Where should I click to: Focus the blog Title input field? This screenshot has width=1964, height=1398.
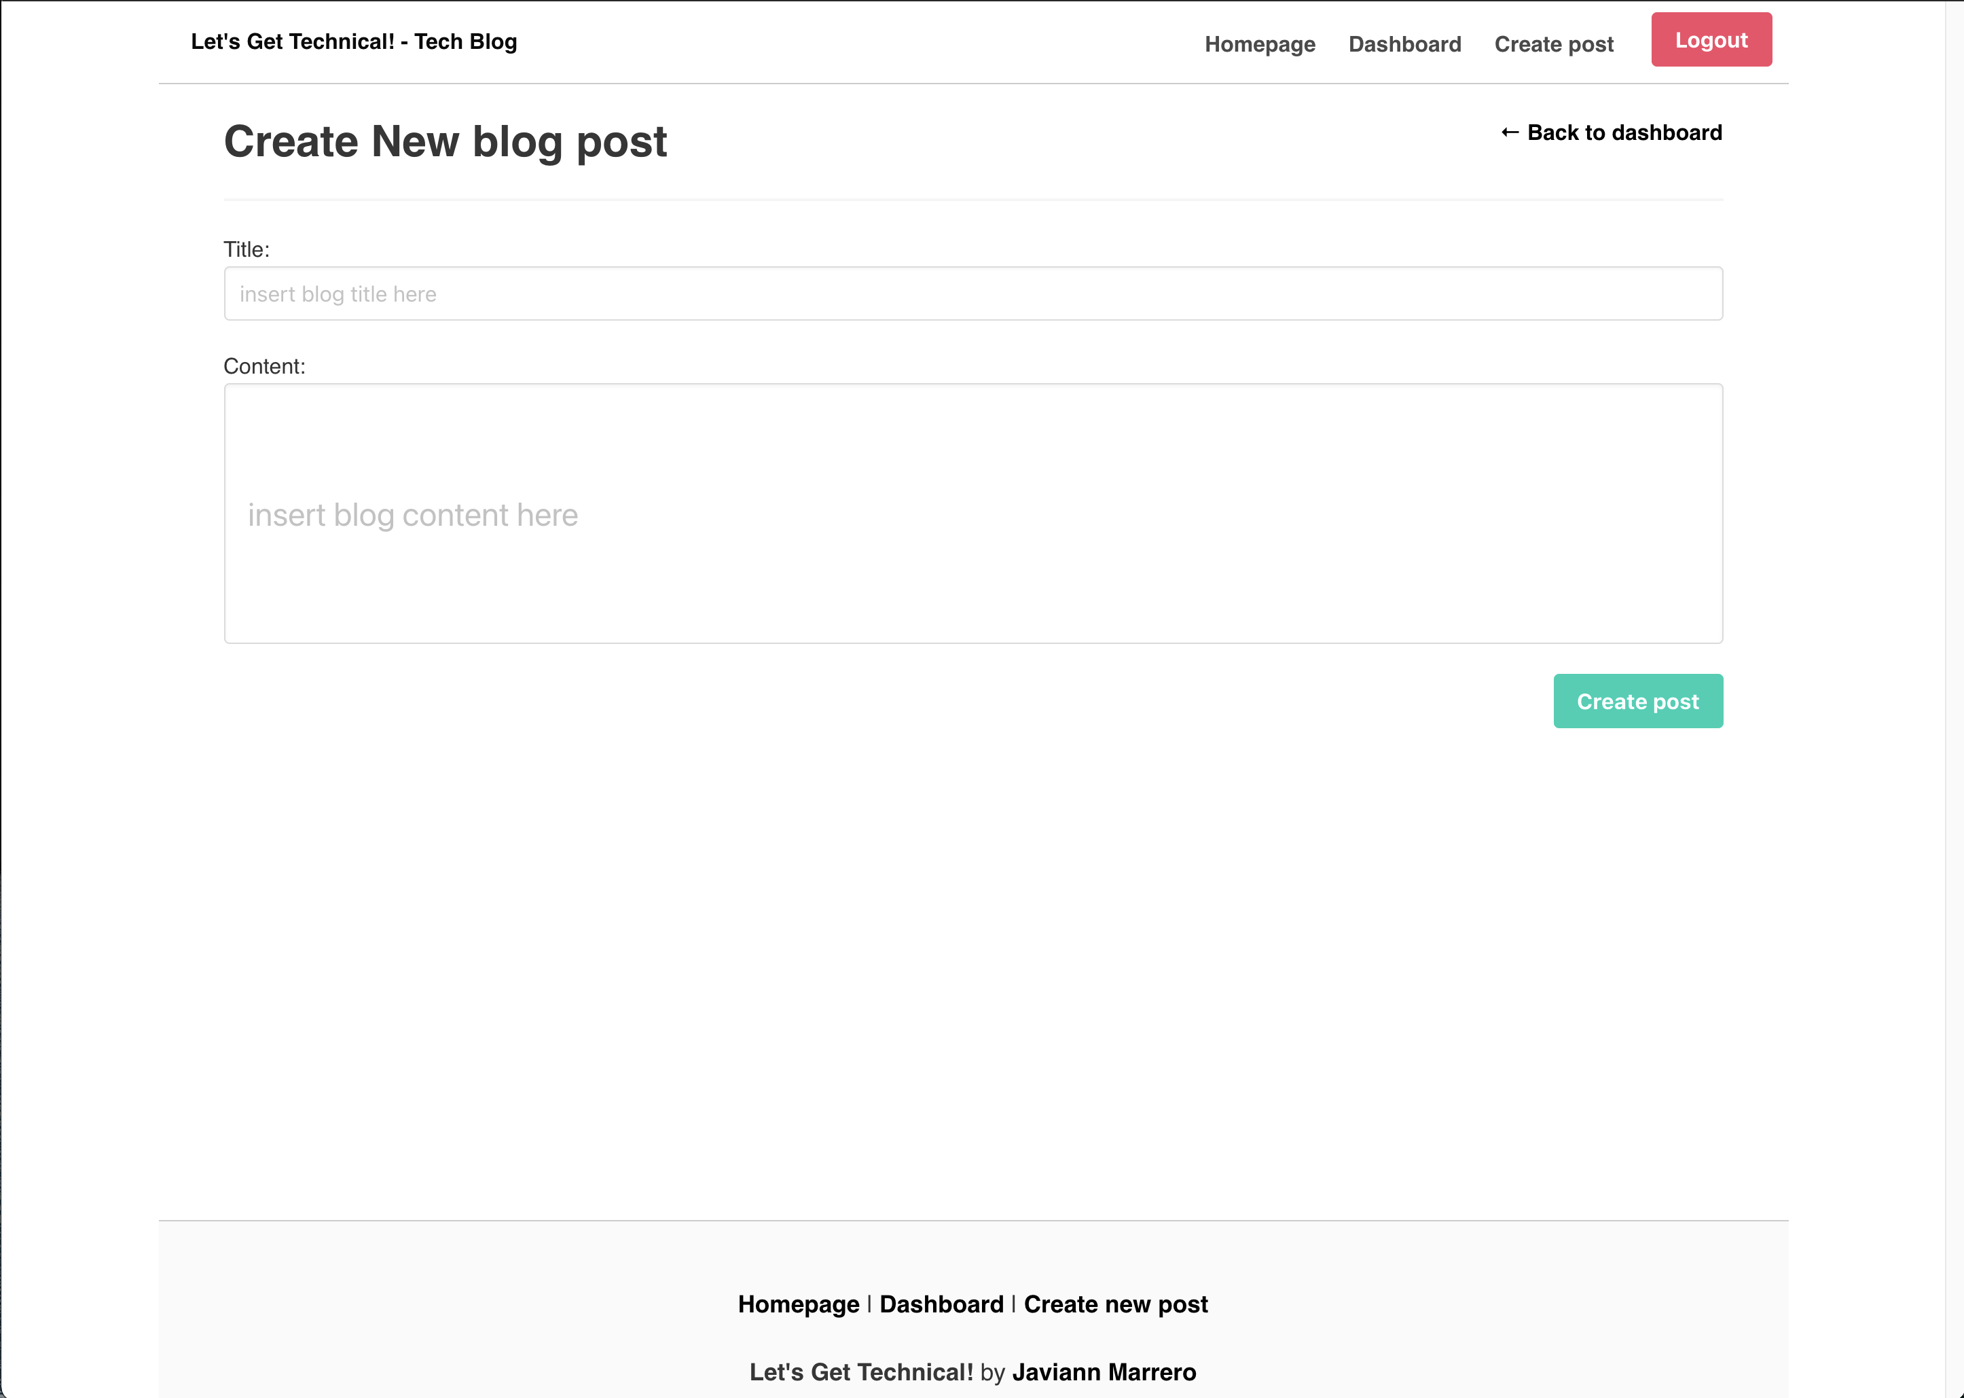tap(972, 293)
